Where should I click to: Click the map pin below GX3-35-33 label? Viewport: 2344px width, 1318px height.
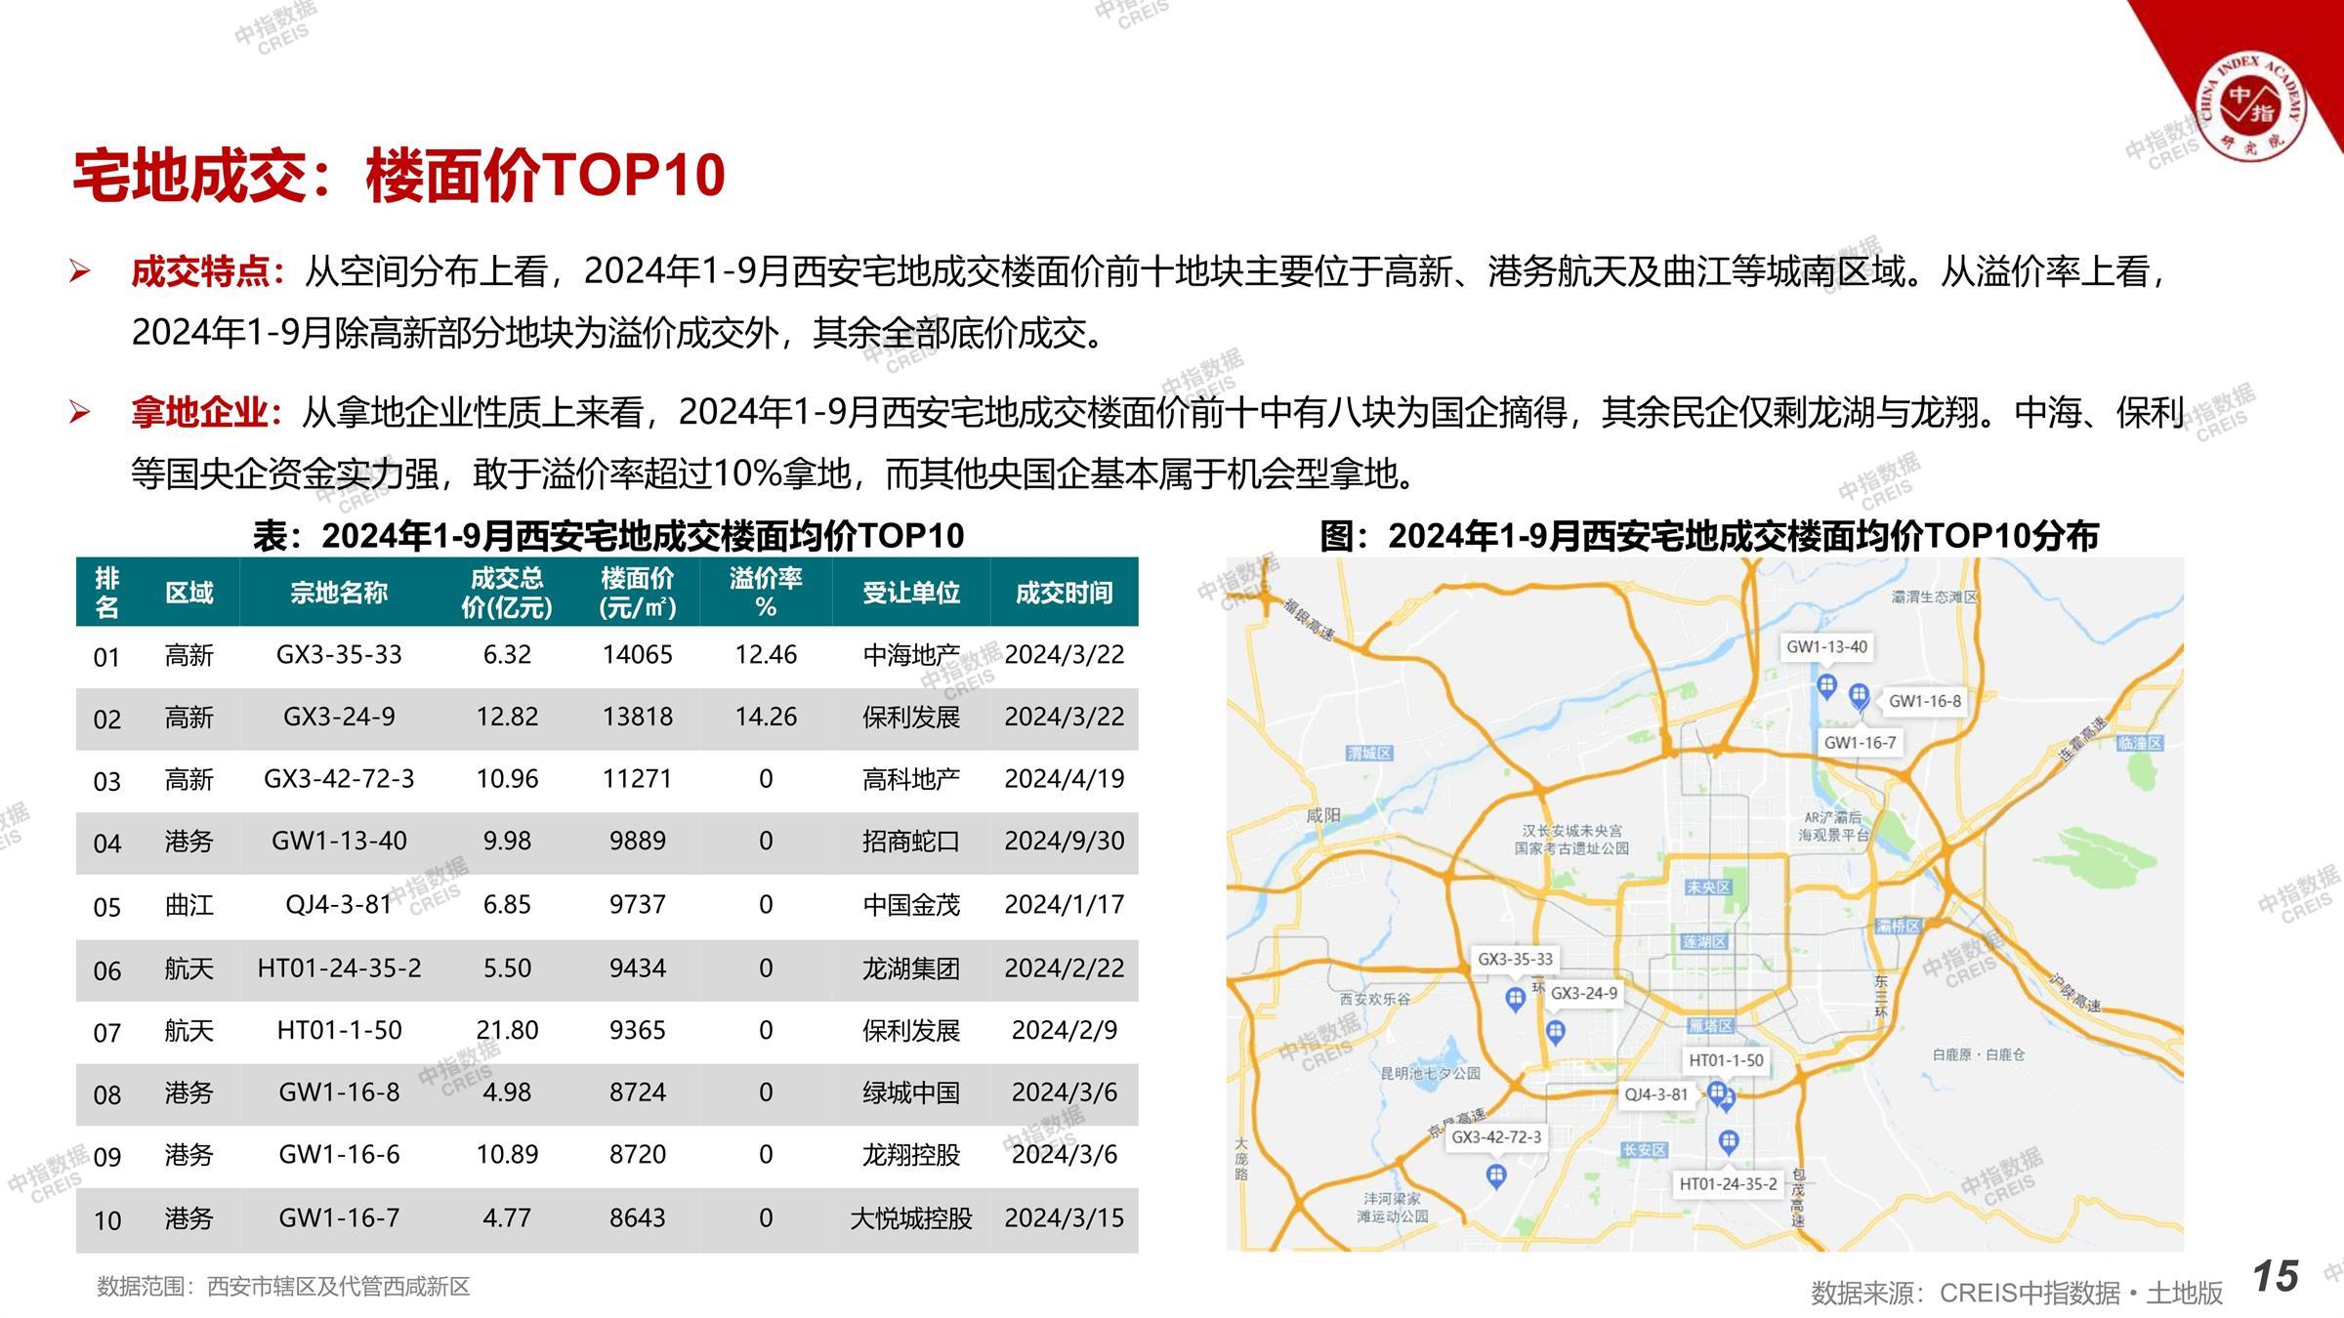click(1515, 997)
